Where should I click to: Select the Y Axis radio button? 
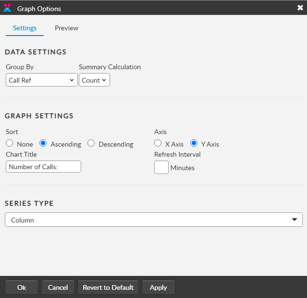(194, 143)
